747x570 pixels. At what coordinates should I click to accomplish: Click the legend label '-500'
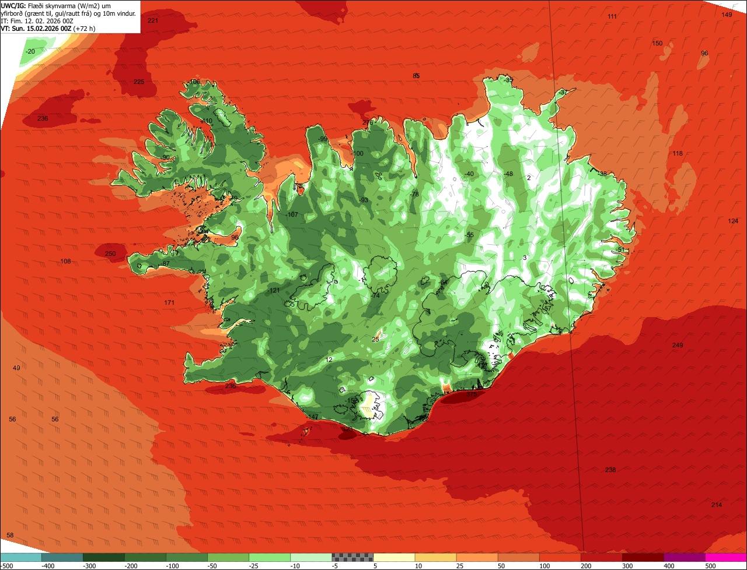coord(7,566)
